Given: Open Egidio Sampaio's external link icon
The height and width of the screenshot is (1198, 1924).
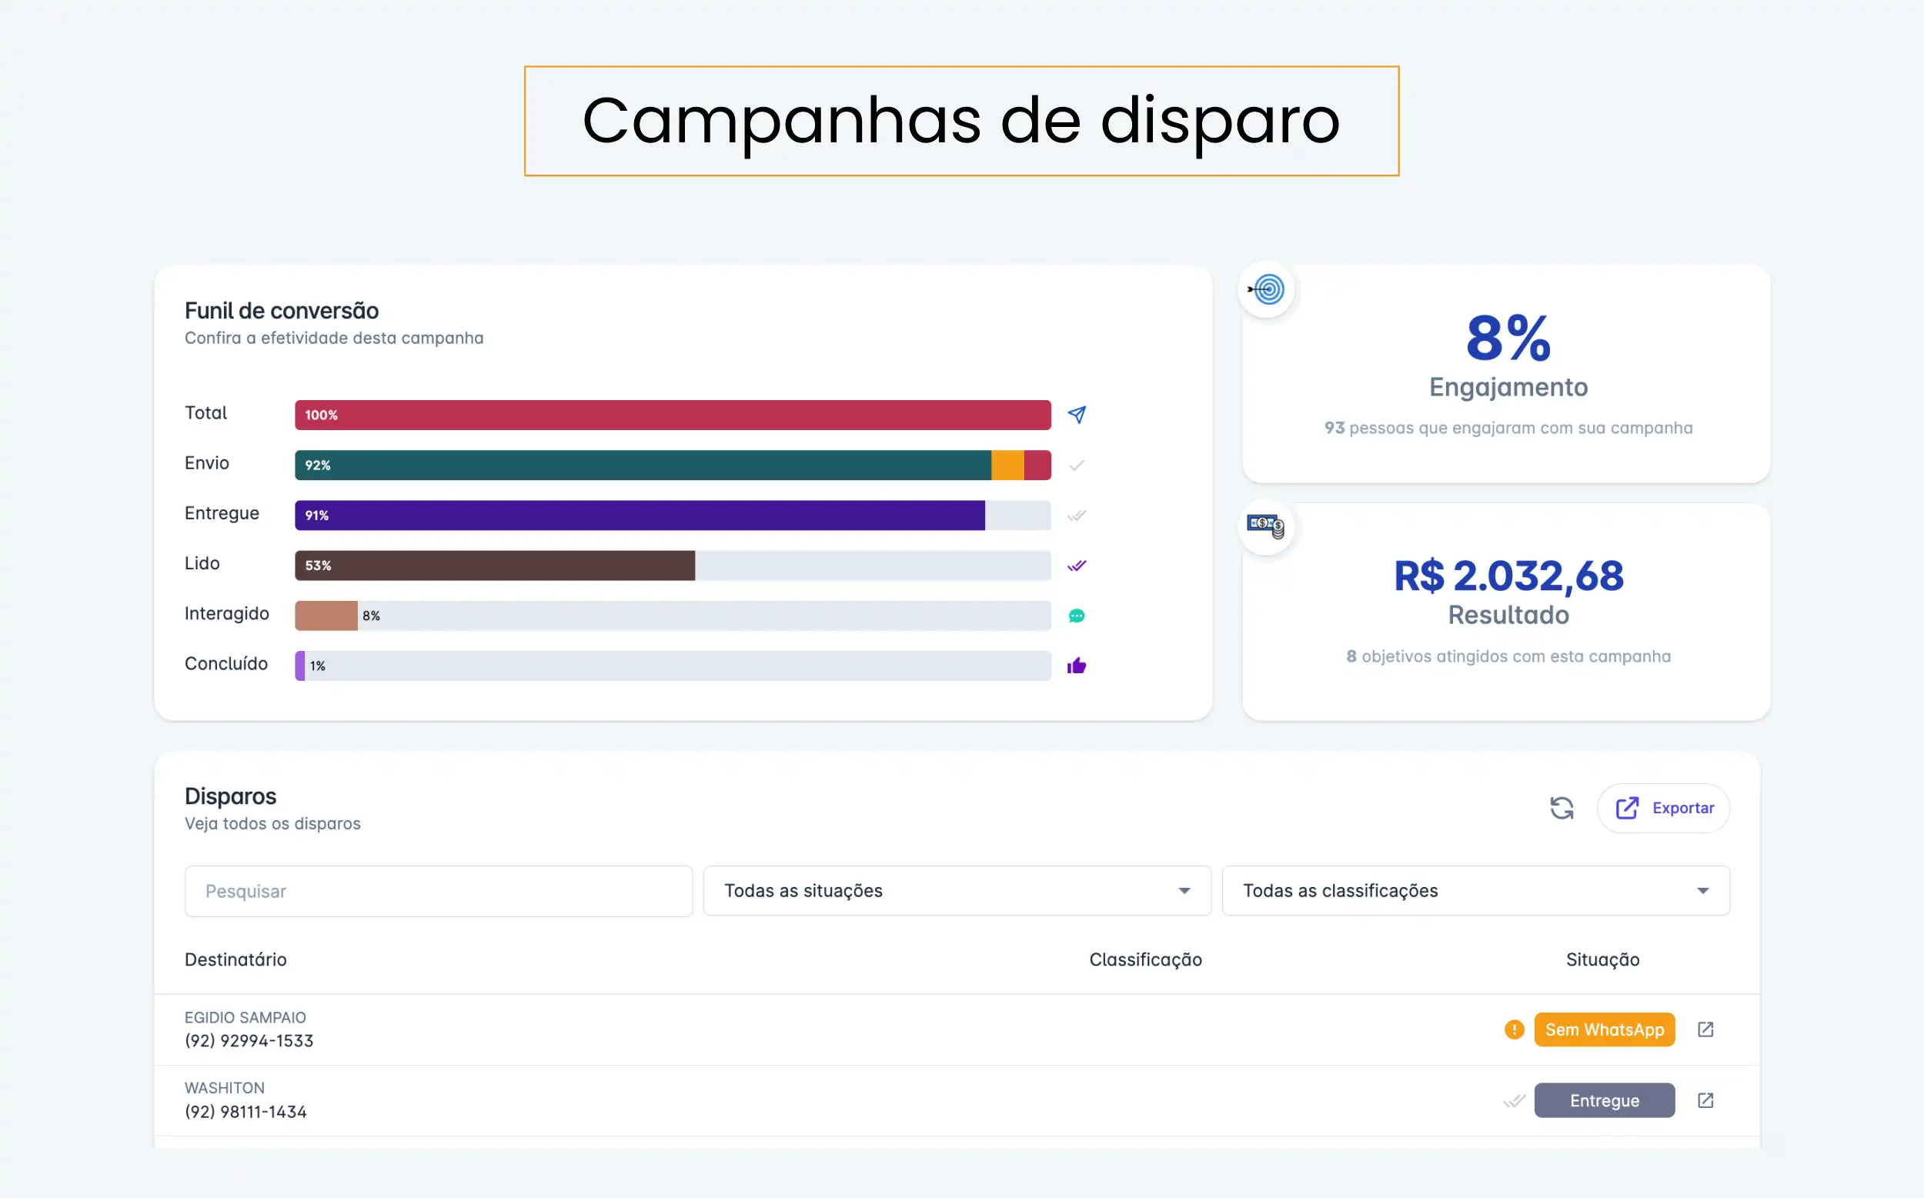Looking at the screenshot, I should (x=1705, y=1029).
